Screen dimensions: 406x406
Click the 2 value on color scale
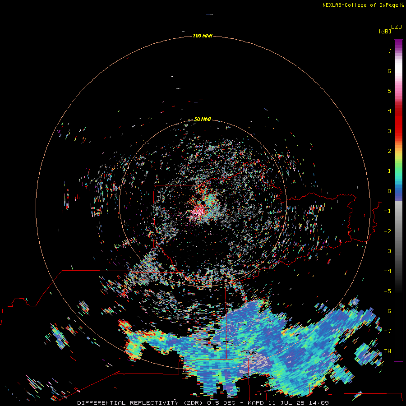click(389, 151)
